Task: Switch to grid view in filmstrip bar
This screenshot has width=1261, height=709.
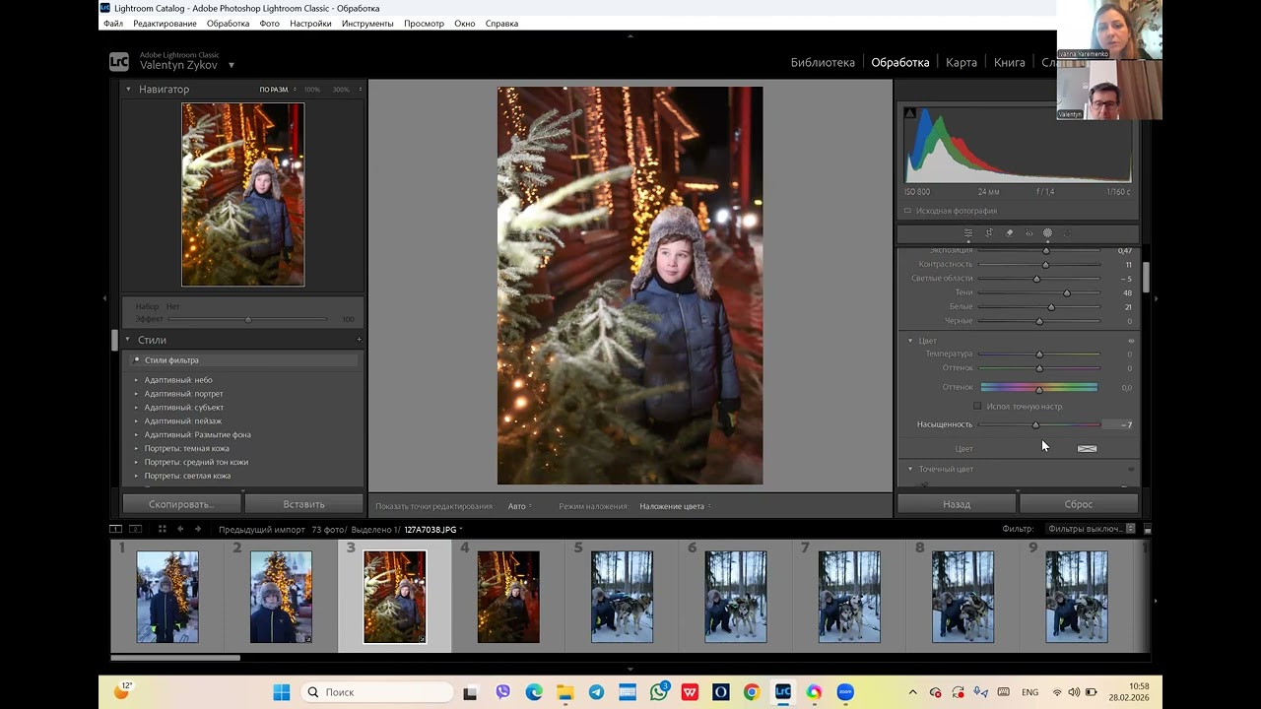Action: tap(162, 529)
